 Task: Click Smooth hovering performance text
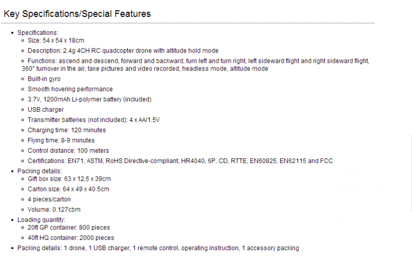(70, 90)
